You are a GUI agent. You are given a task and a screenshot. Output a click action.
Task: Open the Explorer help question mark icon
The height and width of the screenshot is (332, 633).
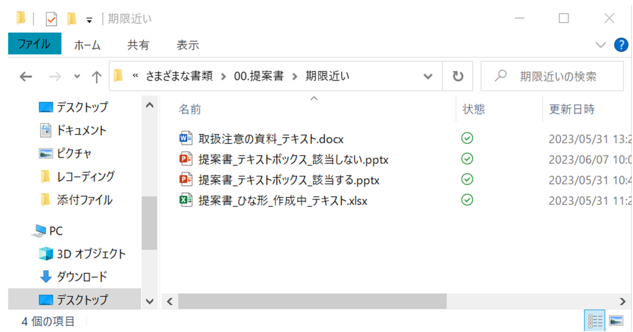tap(621, 45)
